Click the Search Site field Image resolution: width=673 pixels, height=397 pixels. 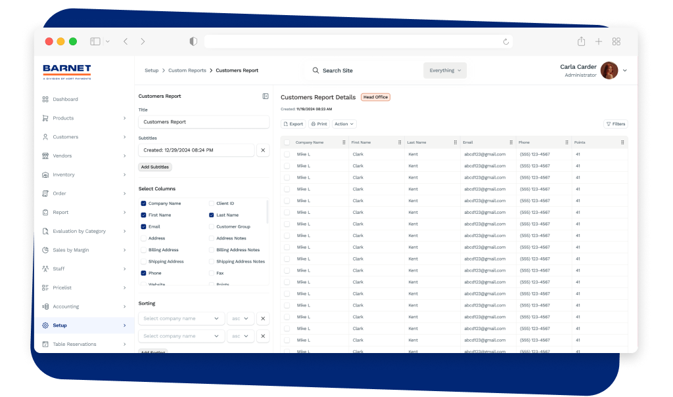click(338, 71)
